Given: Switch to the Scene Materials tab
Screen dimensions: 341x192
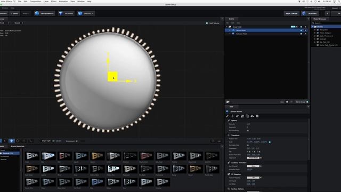Looking at the screenshot, I should click(x=18, y=146).
